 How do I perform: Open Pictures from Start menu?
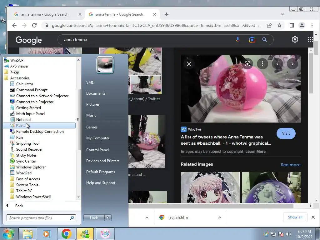click(92, 104)
